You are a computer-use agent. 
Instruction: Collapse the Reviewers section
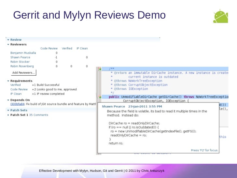8,44
